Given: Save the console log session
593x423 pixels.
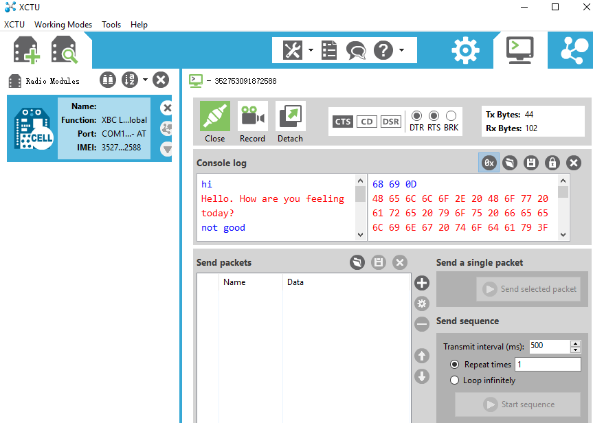Looking at the screenshot, I should tap(531, 163).
